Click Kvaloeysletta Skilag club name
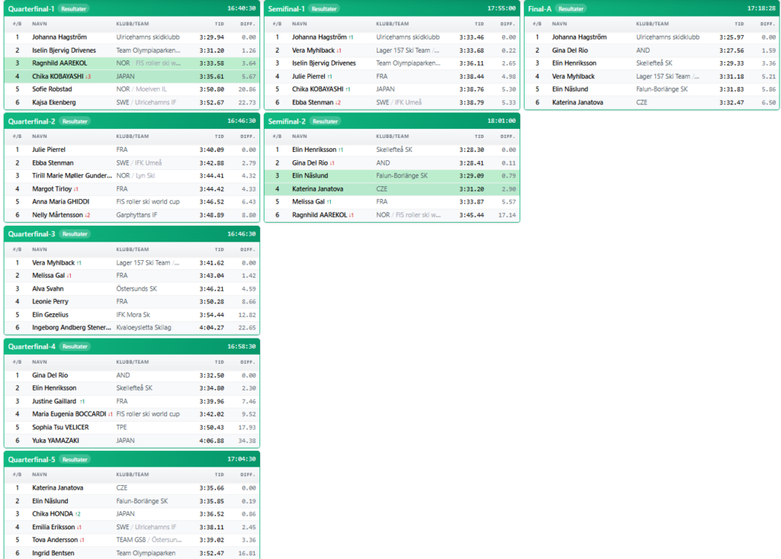Viewport: 781px width, 559px height. tap(143, 327)
